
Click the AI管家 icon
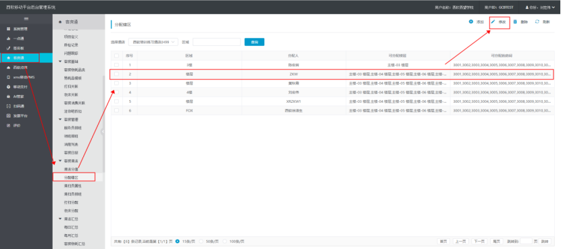9,96
